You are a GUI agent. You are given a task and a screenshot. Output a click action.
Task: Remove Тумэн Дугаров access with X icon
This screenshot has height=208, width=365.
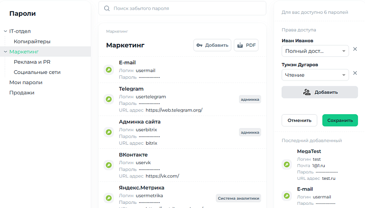[x=355, y=73]
